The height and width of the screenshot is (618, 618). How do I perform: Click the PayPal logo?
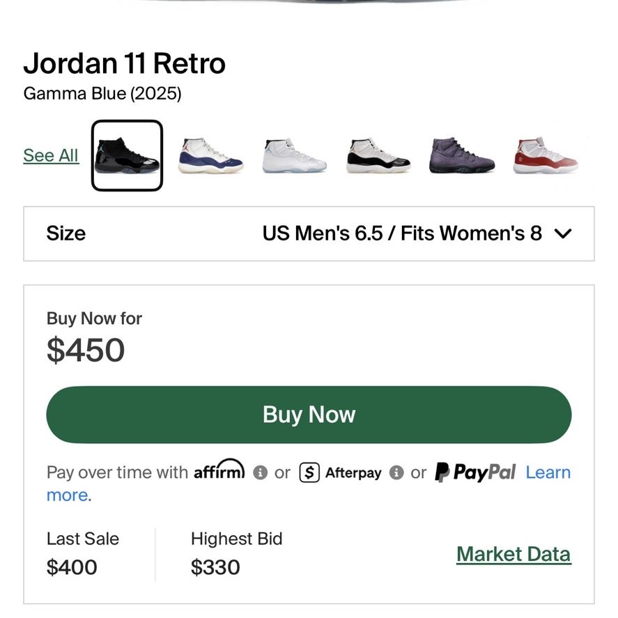tap(475, 472)
